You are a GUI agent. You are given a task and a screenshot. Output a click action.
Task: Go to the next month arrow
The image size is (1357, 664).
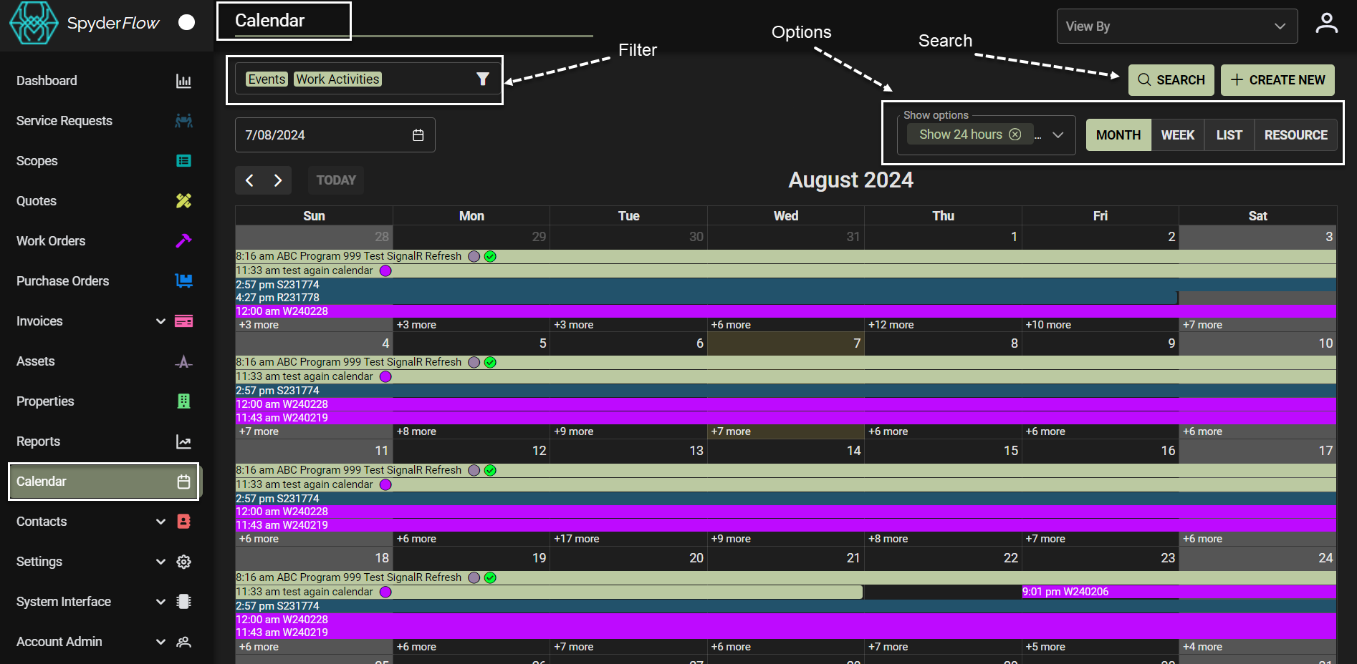(278, 180)
